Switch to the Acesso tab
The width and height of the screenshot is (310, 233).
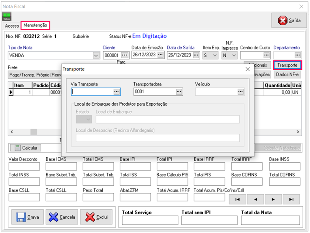(x=12, y=26)
